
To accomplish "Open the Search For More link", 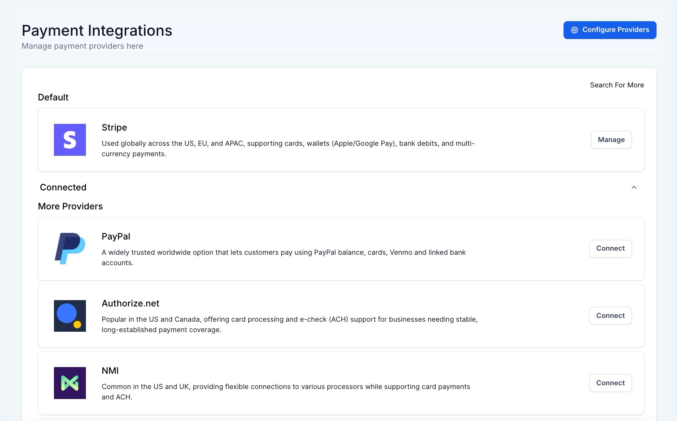I will [x=617, y=85].
